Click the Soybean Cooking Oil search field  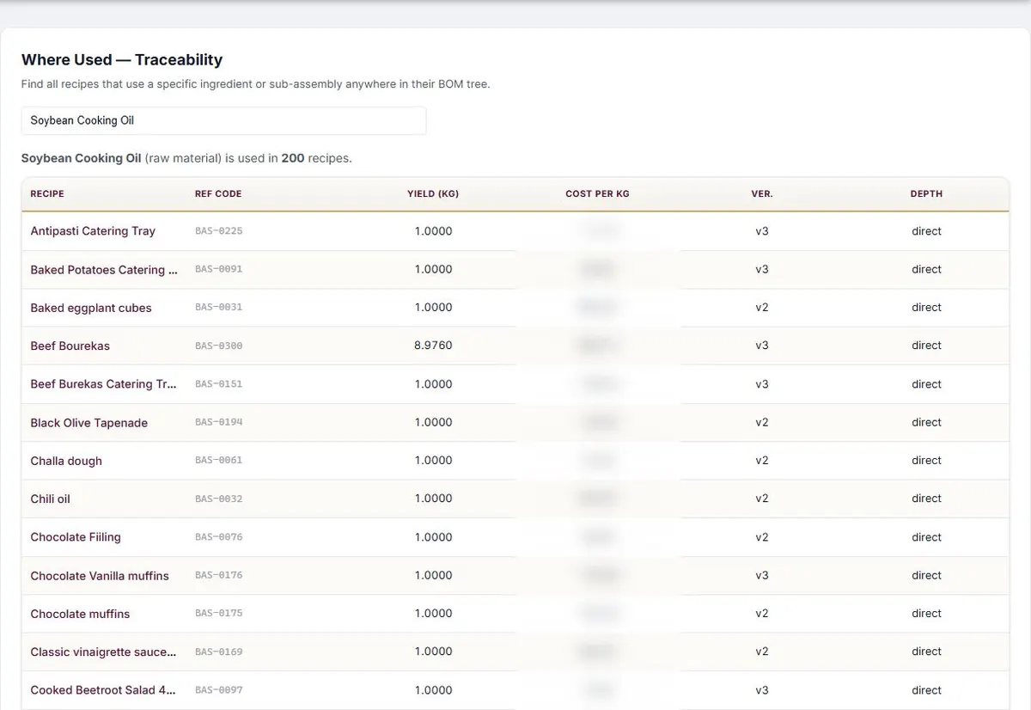coord(223,120)
